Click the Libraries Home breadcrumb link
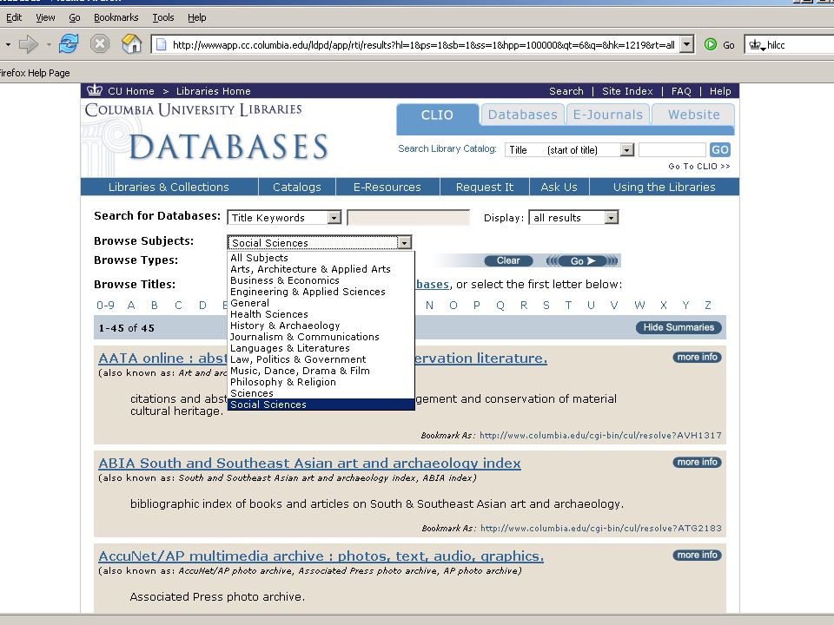834x625 pixels. pyautogui.click(x=214, y=91)
